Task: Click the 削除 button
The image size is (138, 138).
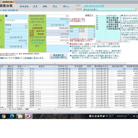Action: tap(45, 6)
